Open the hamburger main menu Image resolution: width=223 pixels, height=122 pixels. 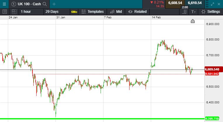click(4, 4)
